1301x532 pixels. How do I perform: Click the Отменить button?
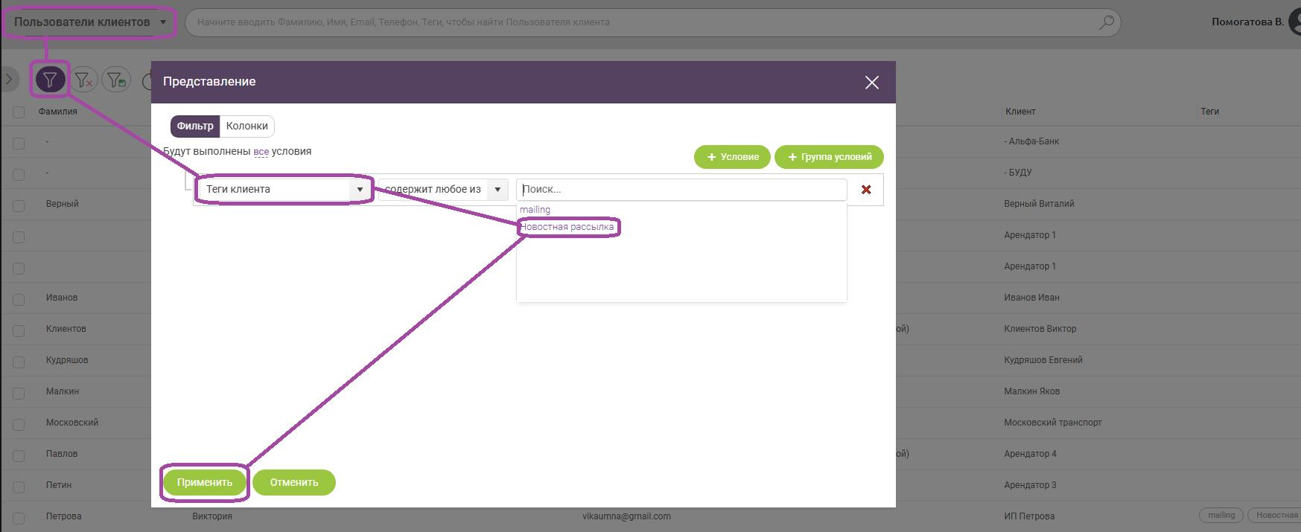click(294, 482)
